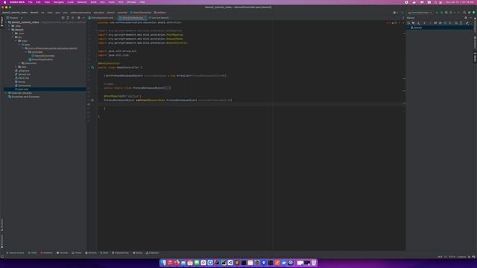Click addItem in navigation breadcrumb

point(160,13)
